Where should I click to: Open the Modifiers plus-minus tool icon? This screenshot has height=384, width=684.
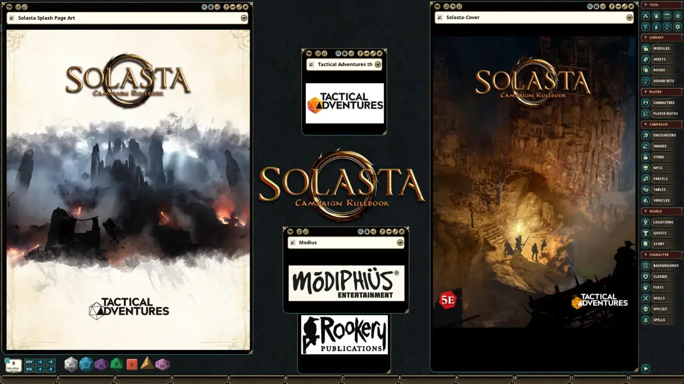tap(646, 27)
